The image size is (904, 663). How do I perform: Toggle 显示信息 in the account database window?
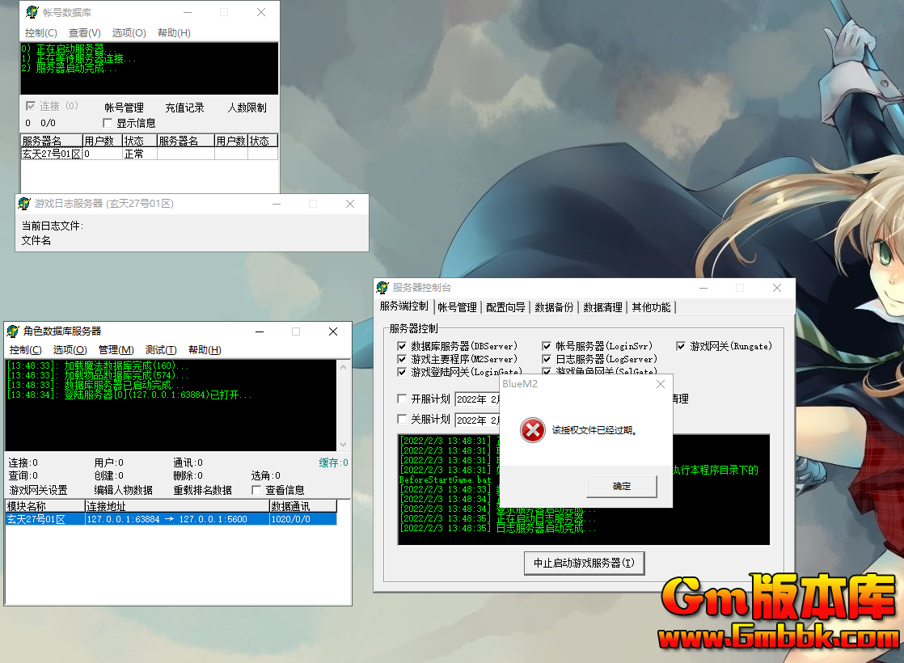(x=108, y=123)
